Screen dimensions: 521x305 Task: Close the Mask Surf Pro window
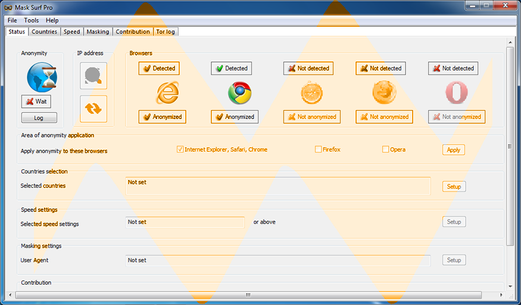(x=505, y=5)
